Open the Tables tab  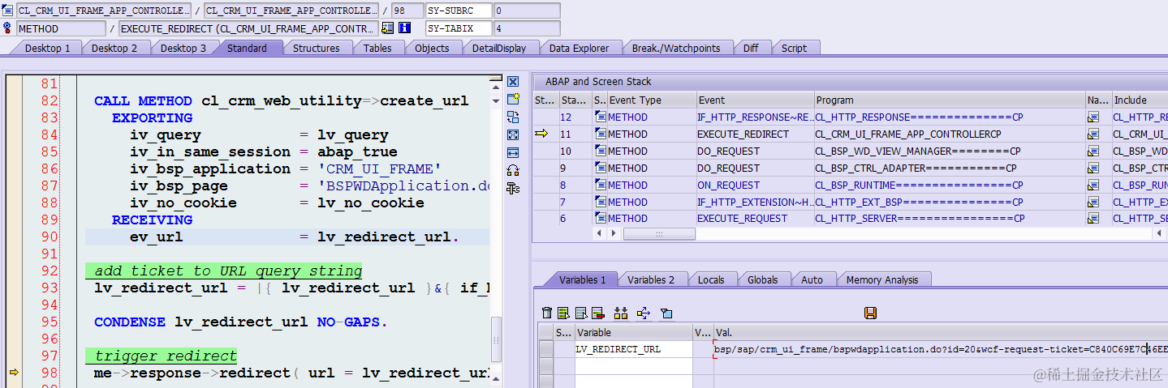[377, 48]
